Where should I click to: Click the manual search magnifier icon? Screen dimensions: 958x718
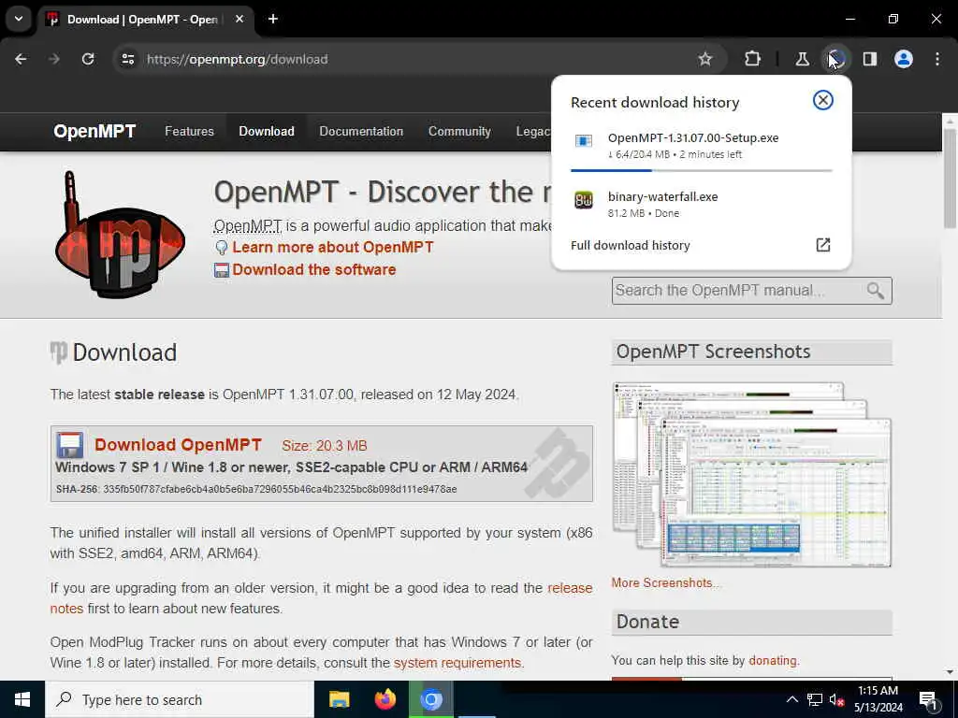coord(876,291)
